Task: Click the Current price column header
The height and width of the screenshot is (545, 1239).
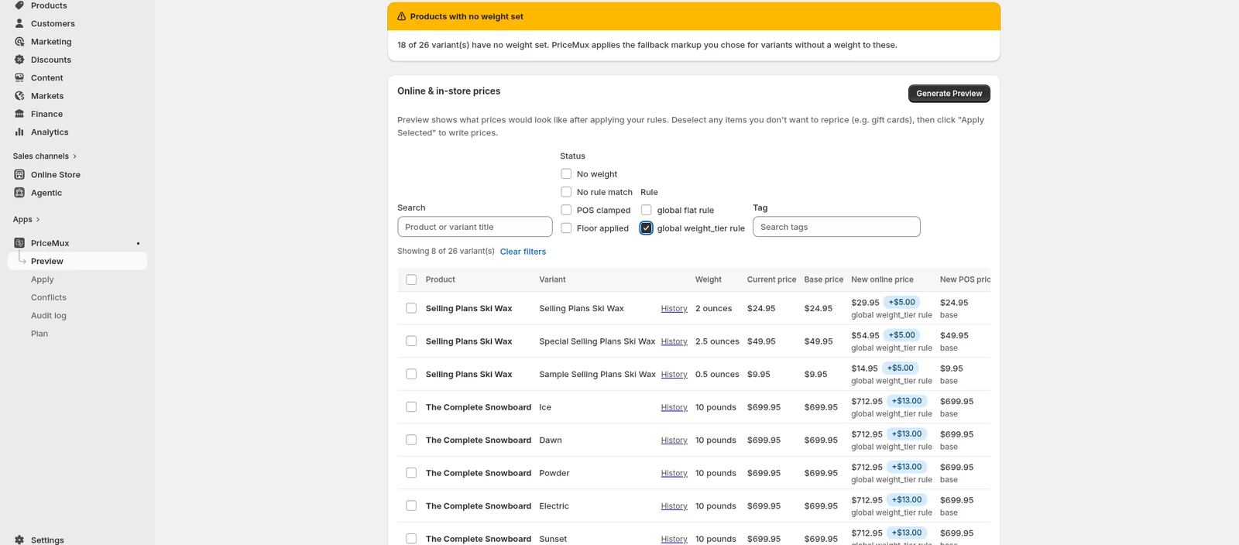Action: coord(771,279)
